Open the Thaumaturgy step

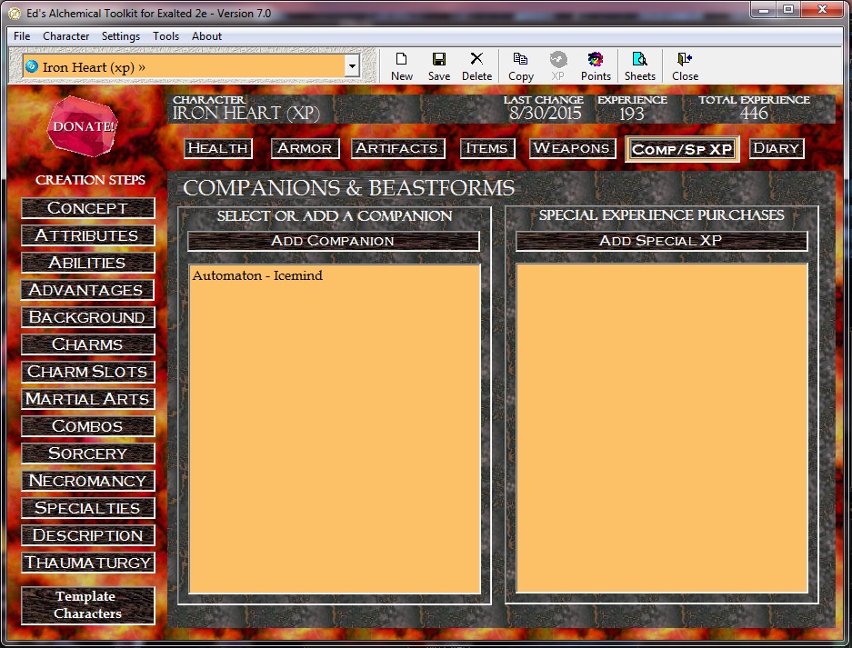[x=87, y=563]
